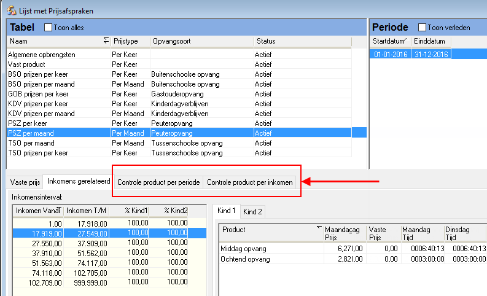Switch to Controle product per periode tab

[x=158, y=183]
